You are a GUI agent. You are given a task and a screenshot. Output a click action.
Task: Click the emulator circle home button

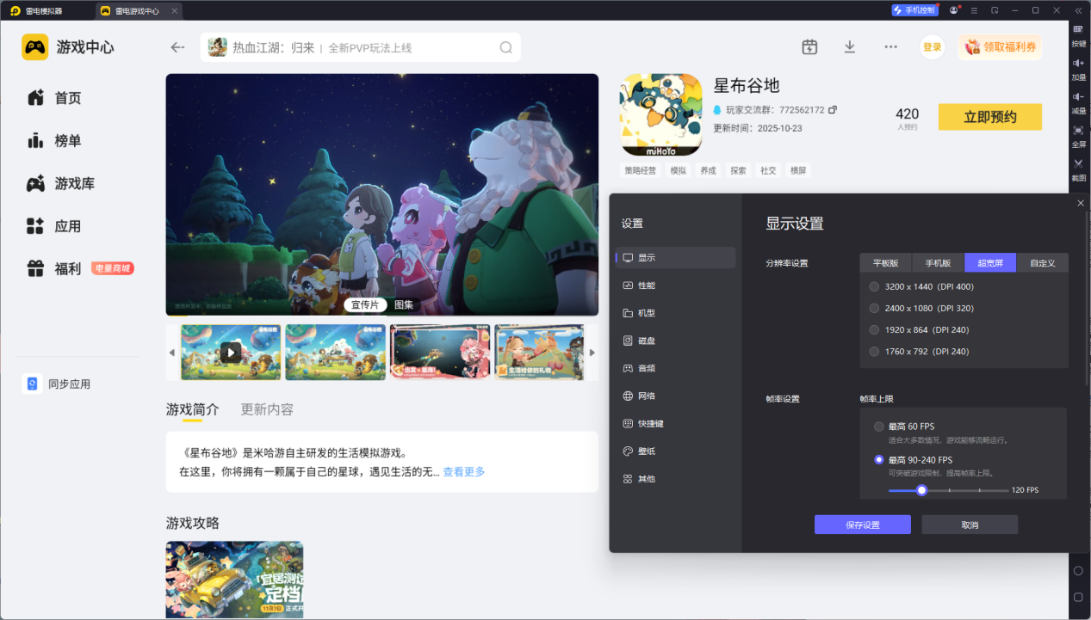coord(1078,571)
